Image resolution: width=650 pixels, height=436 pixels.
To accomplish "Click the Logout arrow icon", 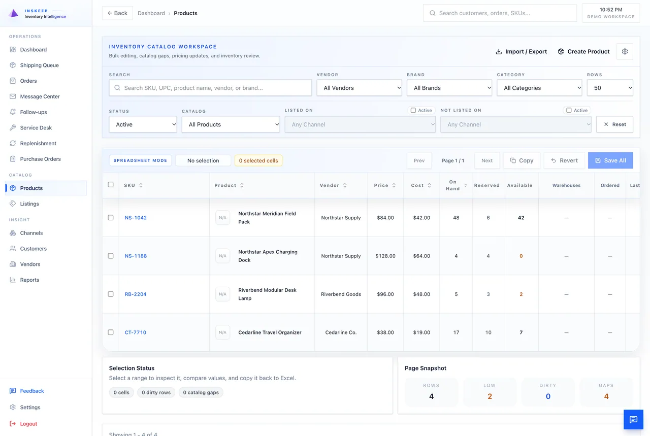I will 13,424.
